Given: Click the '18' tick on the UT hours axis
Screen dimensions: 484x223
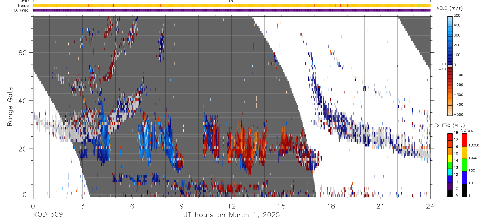Looking at the screenshot, I should [x=331, y=206].
